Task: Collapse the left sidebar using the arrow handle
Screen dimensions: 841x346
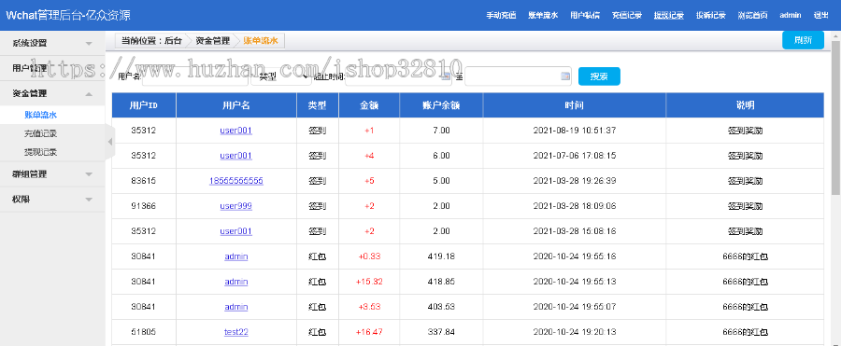Action: click(110, 142)
